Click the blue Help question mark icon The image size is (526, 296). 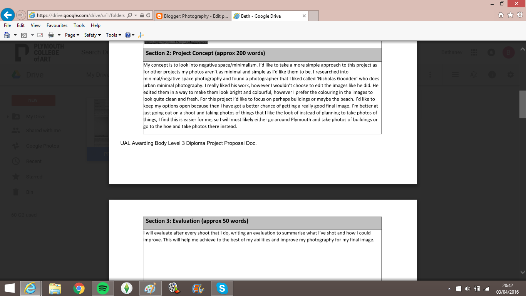point(127,35)
